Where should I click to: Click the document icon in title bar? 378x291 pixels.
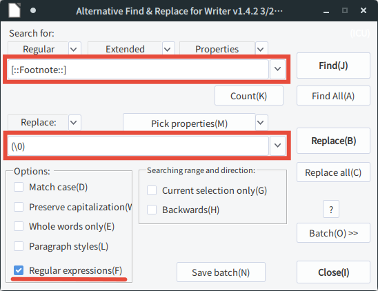point(14,10)
